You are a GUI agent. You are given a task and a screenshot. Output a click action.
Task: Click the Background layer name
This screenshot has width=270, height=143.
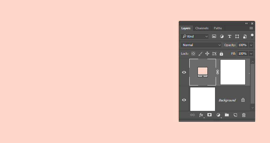[227, 100]
